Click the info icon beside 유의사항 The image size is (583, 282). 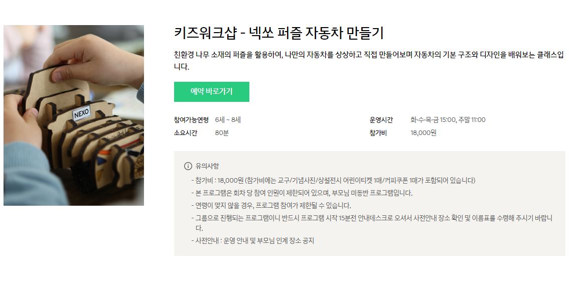coord(188,166)
